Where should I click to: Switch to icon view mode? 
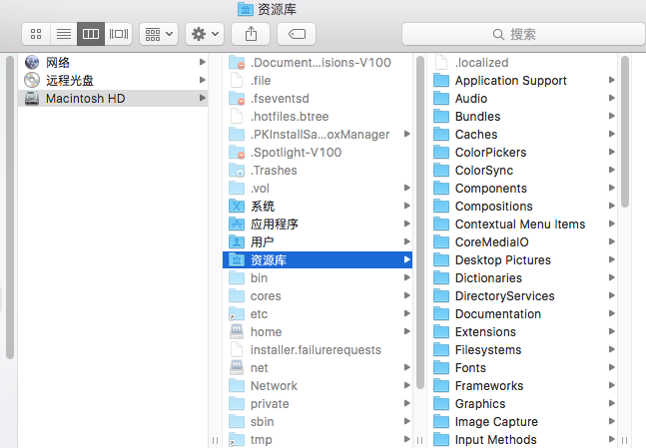(x=36, y=34)
